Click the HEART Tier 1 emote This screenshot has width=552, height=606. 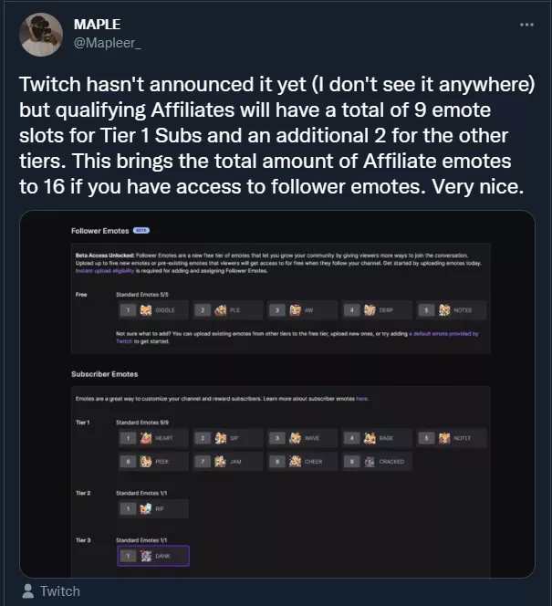152,438
